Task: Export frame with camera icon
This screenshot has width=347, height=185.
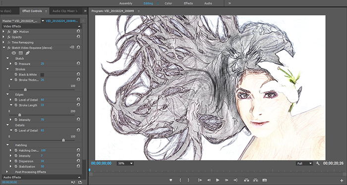Action: point(264,180)
